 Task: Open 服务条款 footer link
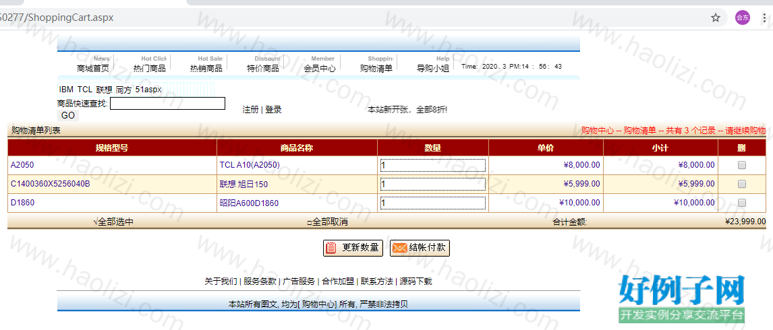pyautogui.click(x=260, y=282)
